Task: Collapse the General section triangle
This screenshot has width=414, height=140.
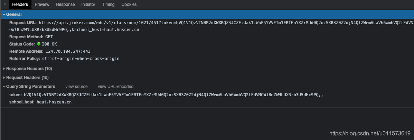Action: [x=4, y=14]
